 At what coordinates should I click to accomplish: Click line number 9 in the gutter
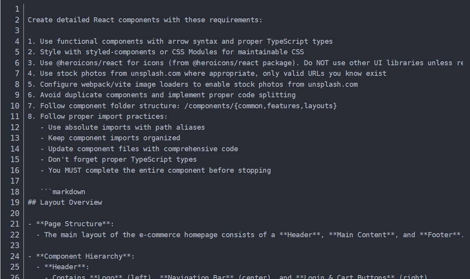click(x=17, y=95)
